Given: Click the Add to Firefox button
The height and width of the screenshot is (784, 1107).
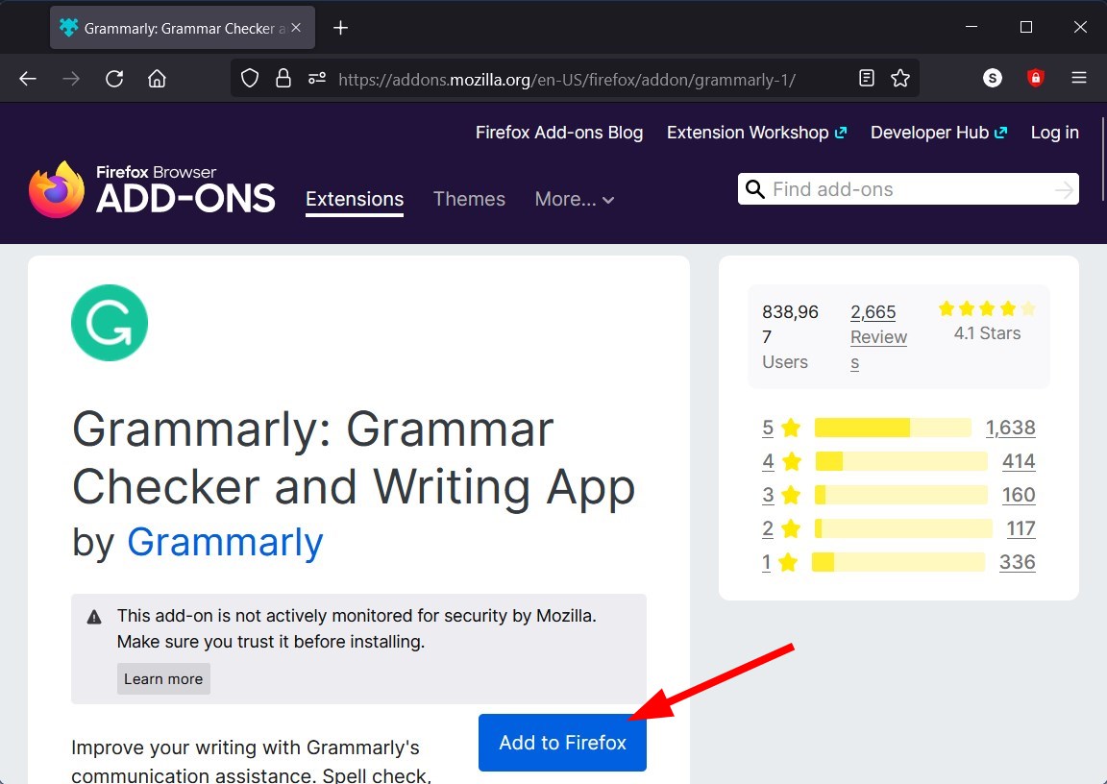Looking at the screenshot, I should 562,743.
